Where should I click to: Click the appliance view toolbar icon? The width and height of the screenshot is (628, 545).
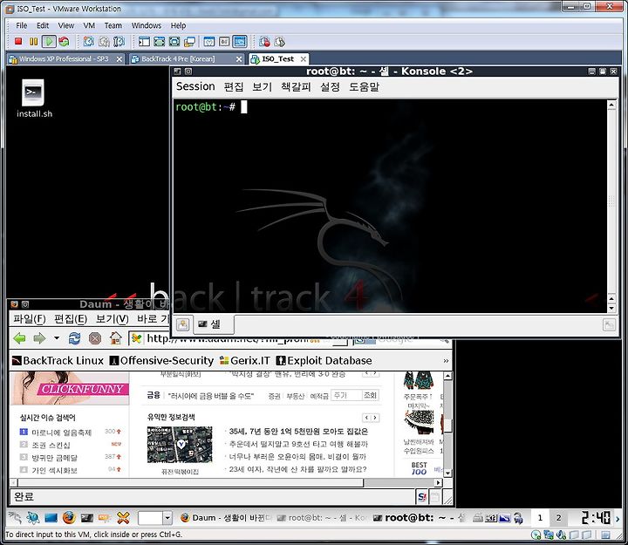[224, 41]
